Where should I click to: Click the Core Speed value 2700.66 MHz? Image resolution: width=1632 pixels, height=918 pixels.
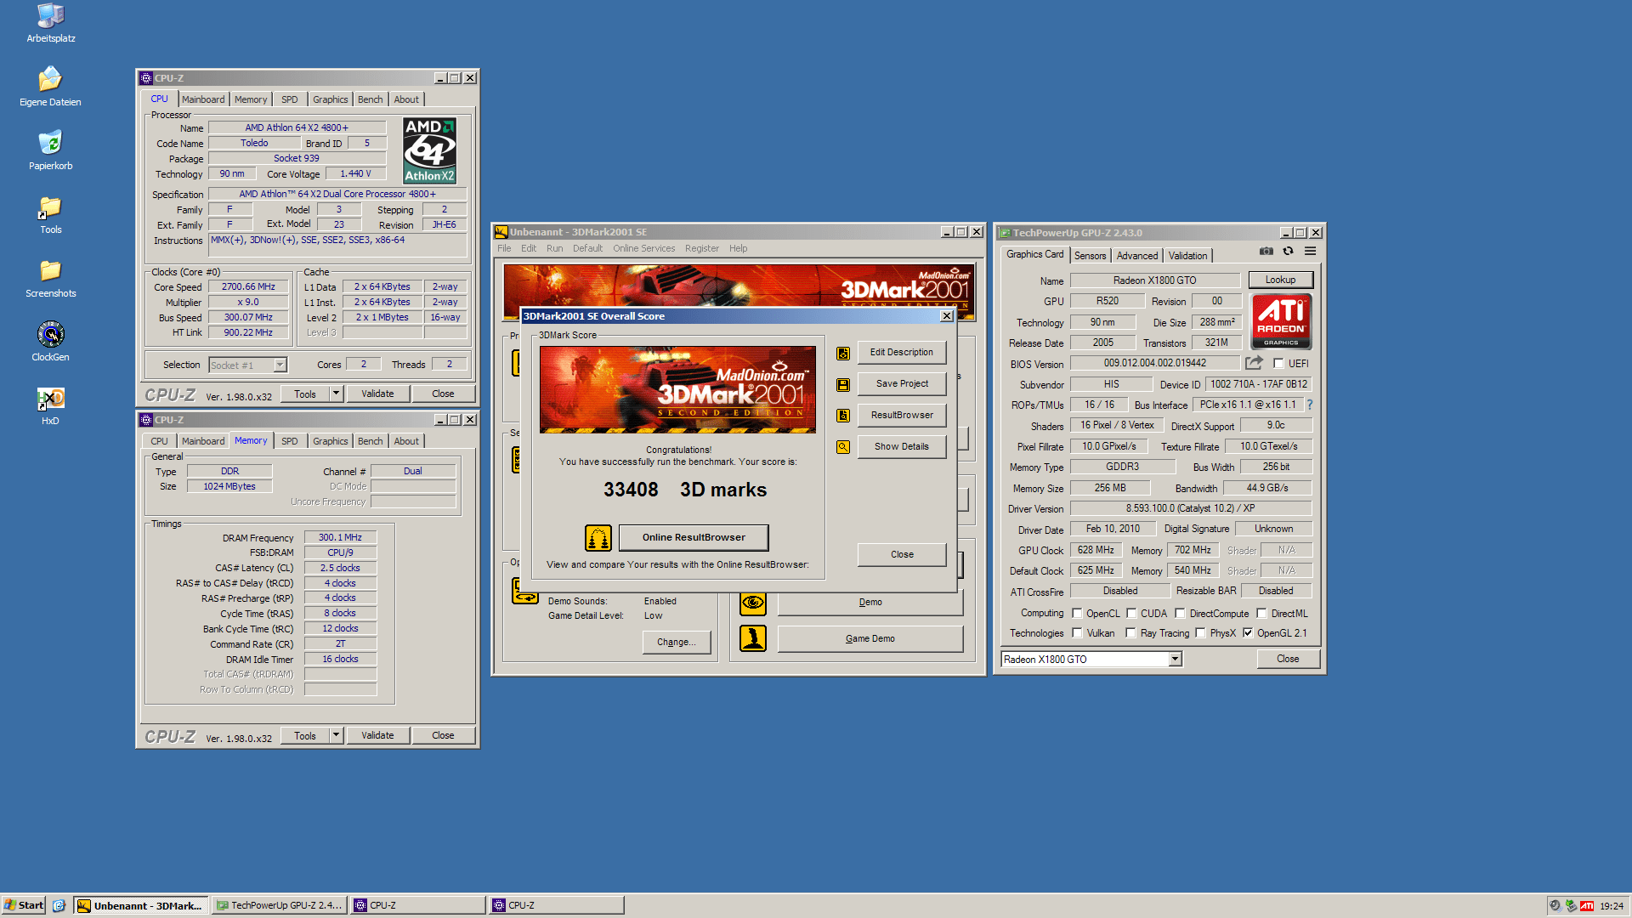[248, 287]
